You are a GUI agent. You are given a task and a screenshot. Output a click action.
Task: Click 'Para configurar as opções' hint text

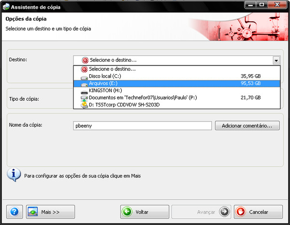coord(83,176)
